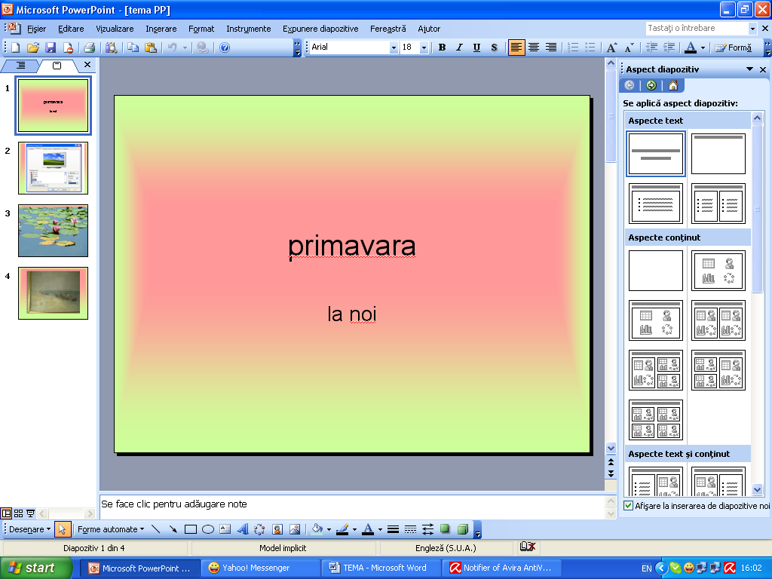Open the Aspect diapozitiv pane dropdown arrow
This screenshot has width=772, height=579.
click(749, 69)
